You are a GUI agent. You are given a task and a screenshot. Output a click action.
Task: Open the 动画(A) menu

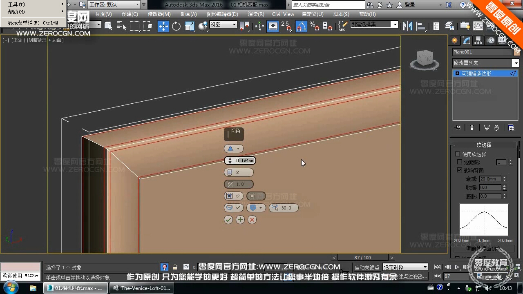189,14
